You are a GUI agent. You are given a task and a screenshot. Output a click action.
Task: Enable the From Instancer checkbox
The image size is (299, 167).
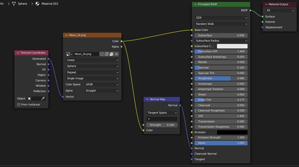(19, 104)
